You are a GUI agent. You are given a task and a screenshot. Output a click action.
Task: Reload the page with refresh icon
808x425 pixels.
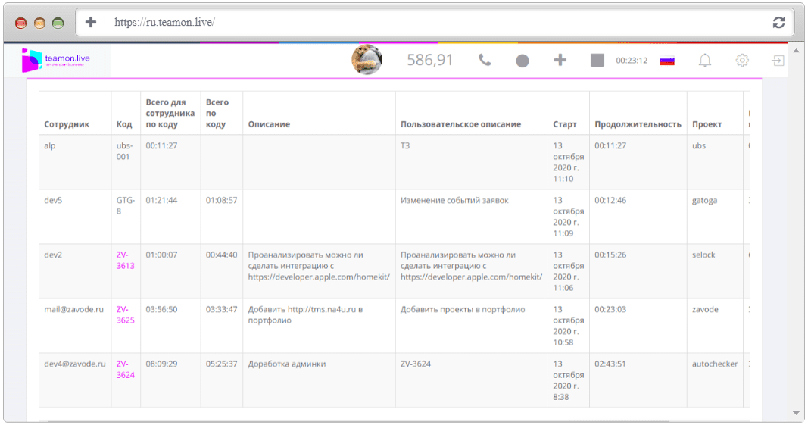pyautogui.click(x=778, y=22)
